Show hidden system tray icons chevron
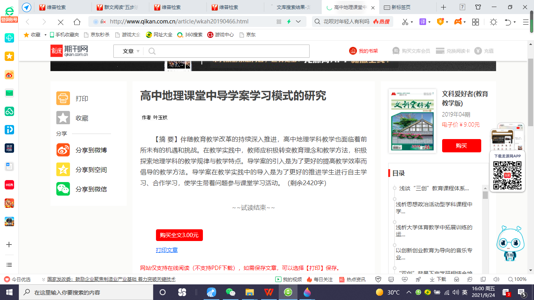This screenshot has width=534, height=300. point(409,292)
